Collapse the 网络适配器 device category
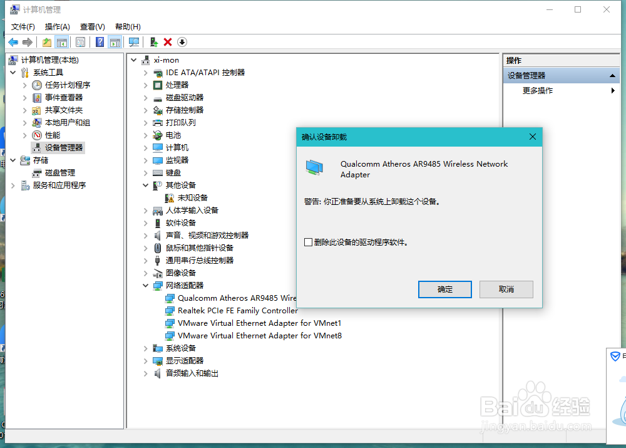Screen dimensions: 626x448 (146, 286)
